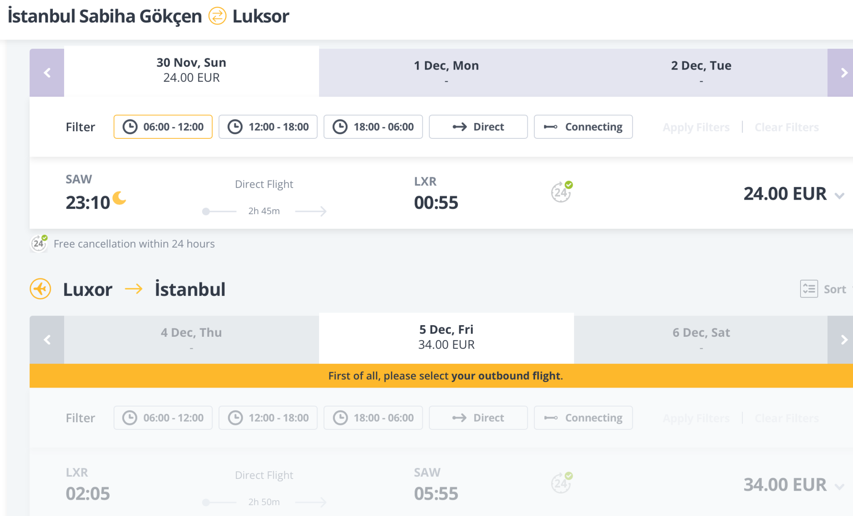This screenshot has width=853, height=516.
Task: Show later return dates with right arrow
Action: (843, 340)
